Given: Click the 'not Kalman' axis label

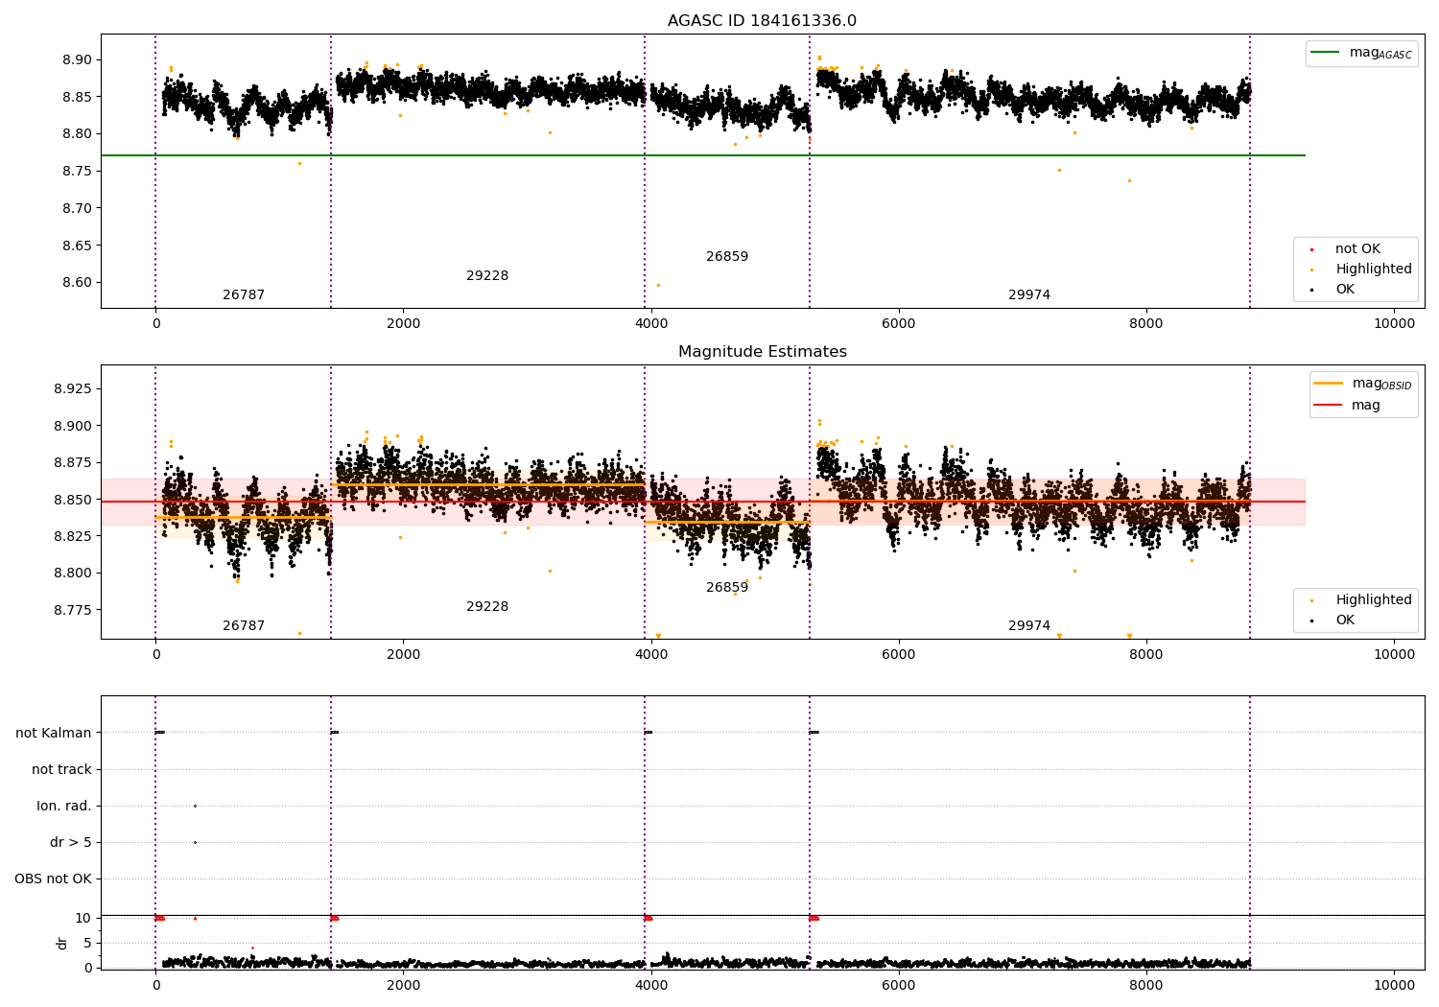Looking at the screenshot, I should tap(54, 733).
